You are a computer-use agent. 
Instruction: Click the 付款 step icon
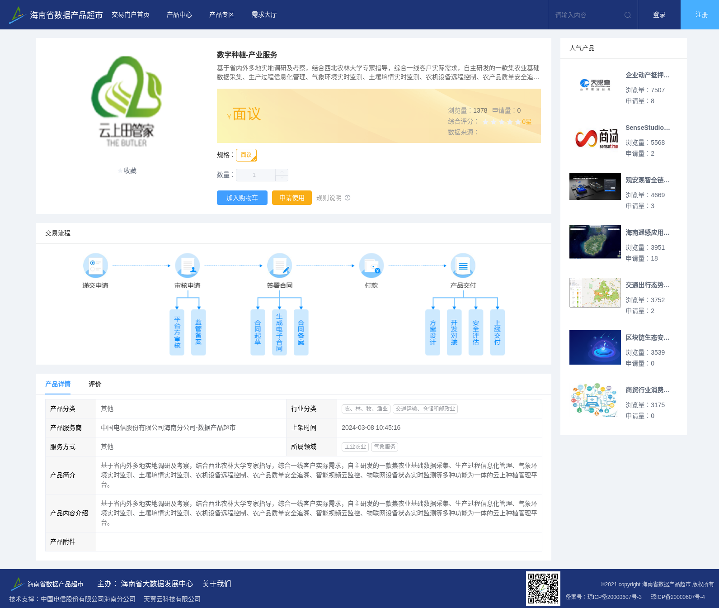(x=371, y=266)
